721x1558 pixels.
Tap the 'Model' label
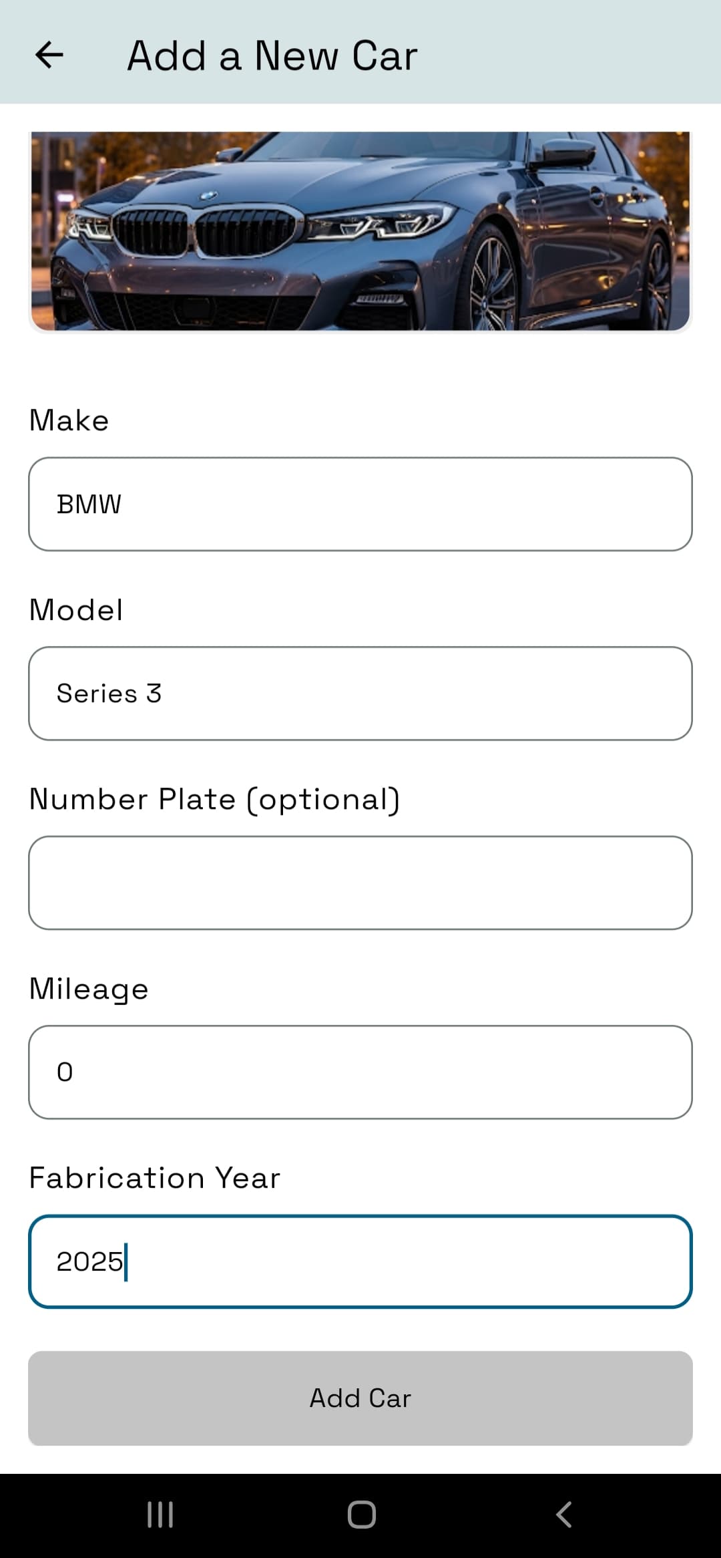click(x=76, y=610)
